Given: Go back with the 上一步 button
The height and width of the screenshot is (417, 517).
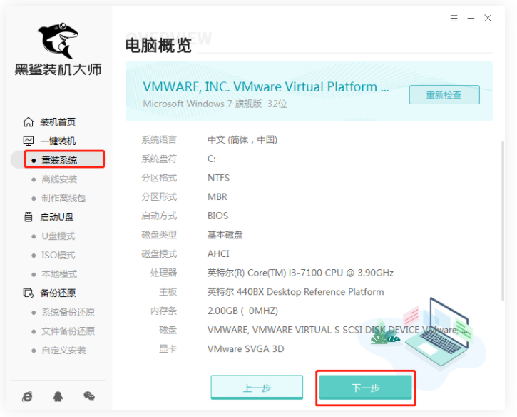Looking at the screenshot, I should 257,388.
